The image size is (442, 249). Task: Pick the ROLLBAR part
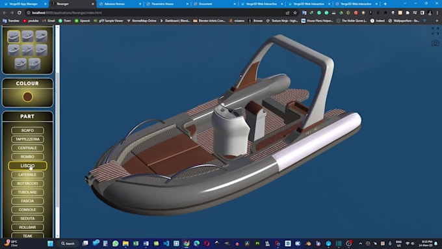(27, 227)
